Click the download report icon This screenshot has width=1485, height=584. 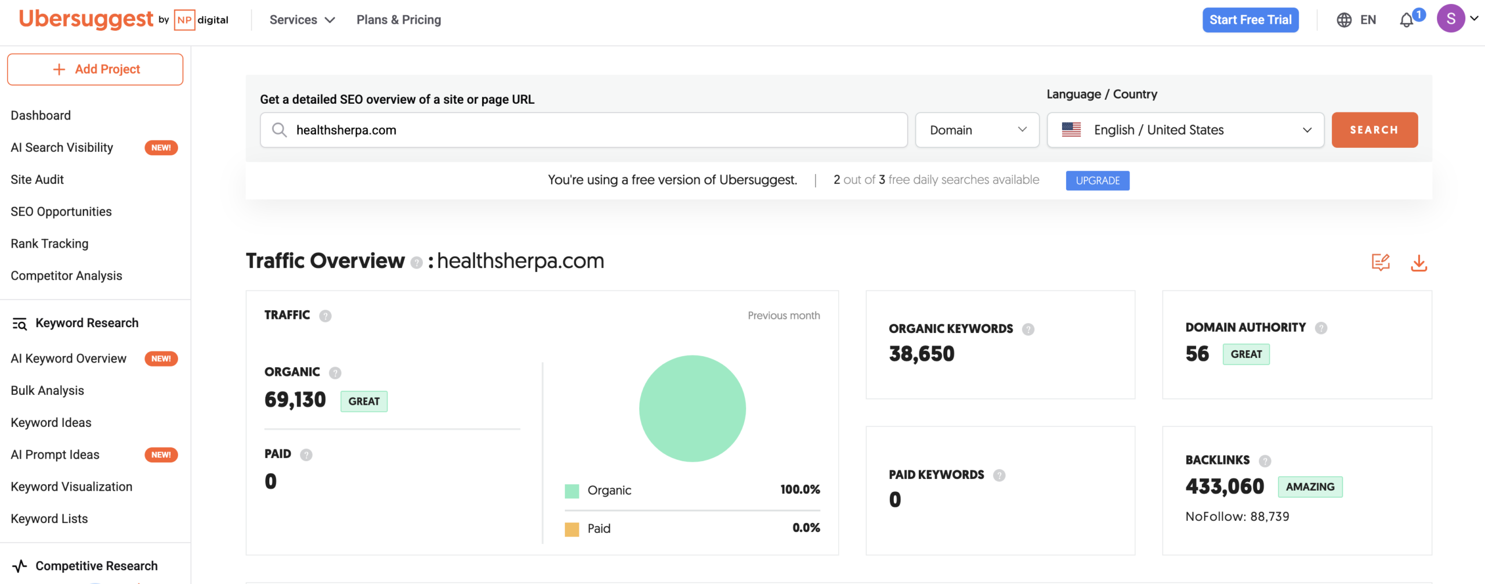point(1419,263)
